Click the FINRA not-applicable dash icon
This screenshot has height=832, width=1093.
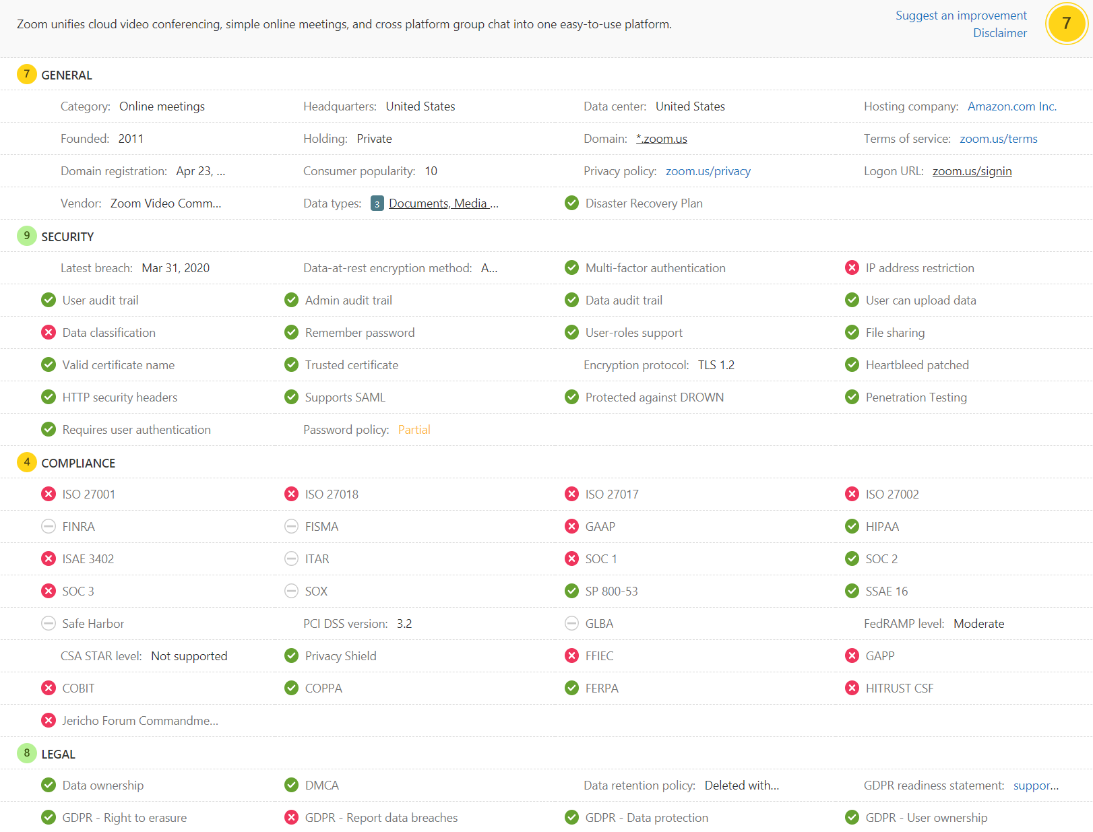pos(49,526)
